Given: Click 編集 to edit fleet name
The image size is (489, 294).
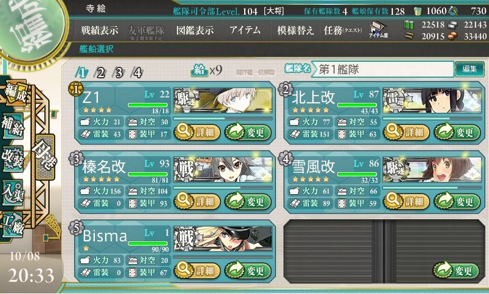Looking at the screenshot, I should pyautogui.click(x=469, y=69).
